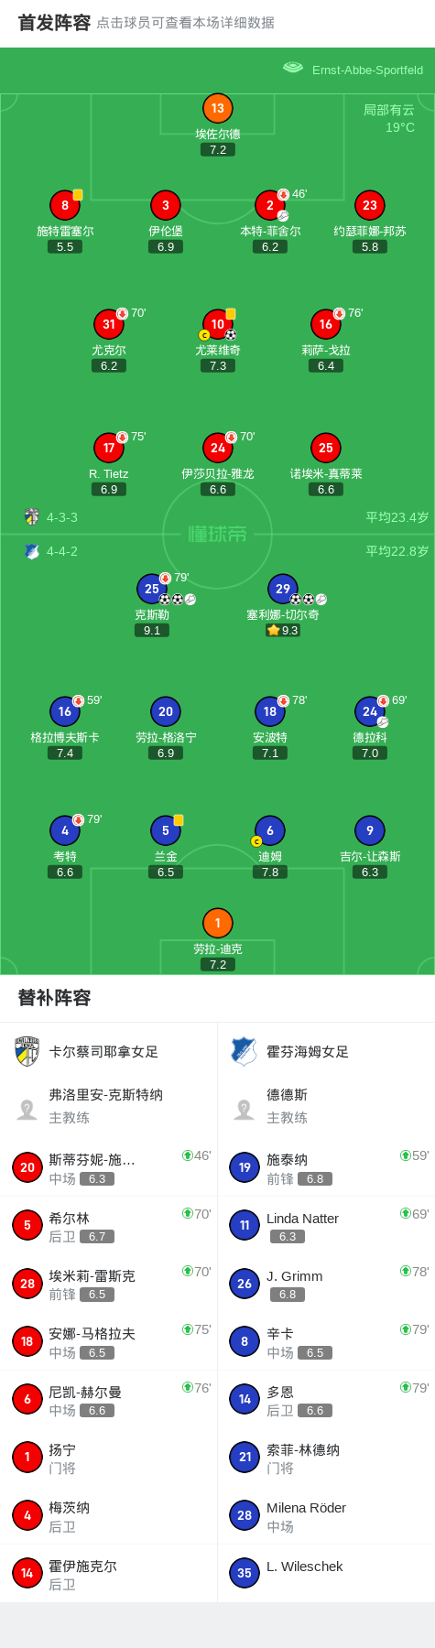Viewport: 435px width, 1648px height.
Task: Tap defender number 6 迪姆
Action: [x=270, y=830]
